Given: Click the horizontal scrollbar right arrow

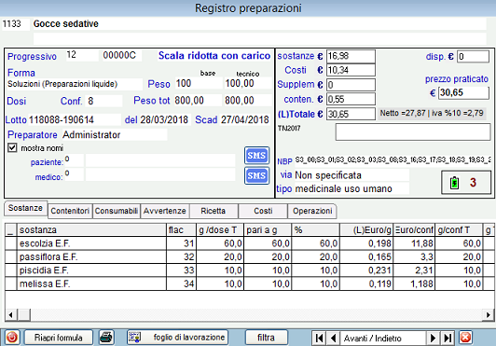Looking at the screenshot, I should point(488,315).
